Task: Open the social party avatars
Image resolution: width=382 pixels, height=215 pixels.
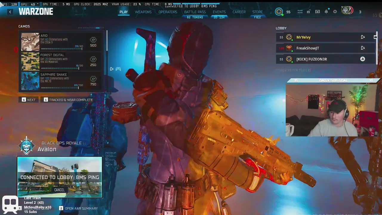Action: 347,11
